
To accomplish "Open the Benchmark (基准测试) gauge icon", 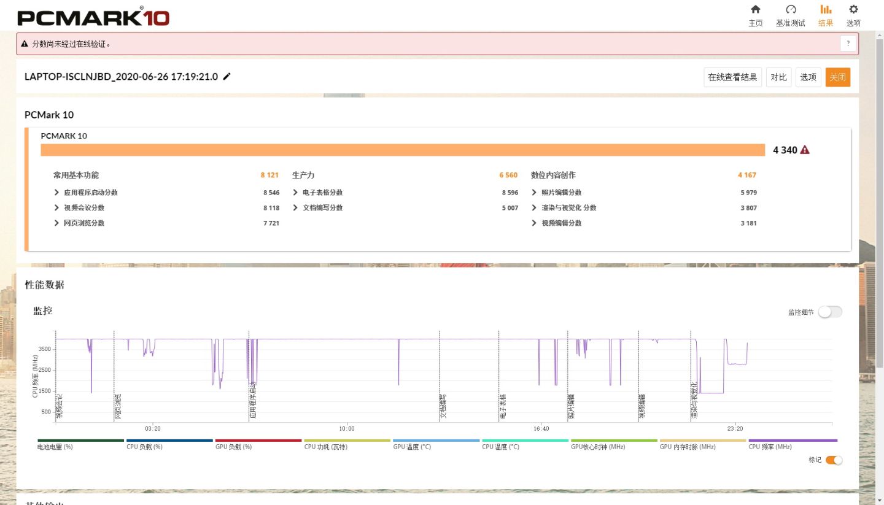I will (790, 10).
